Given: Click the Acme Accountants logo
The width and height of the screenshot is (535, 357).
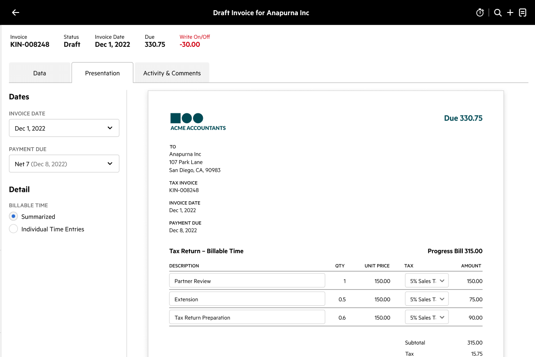Looking at the screenshot, I should click(x=198, y=122).
